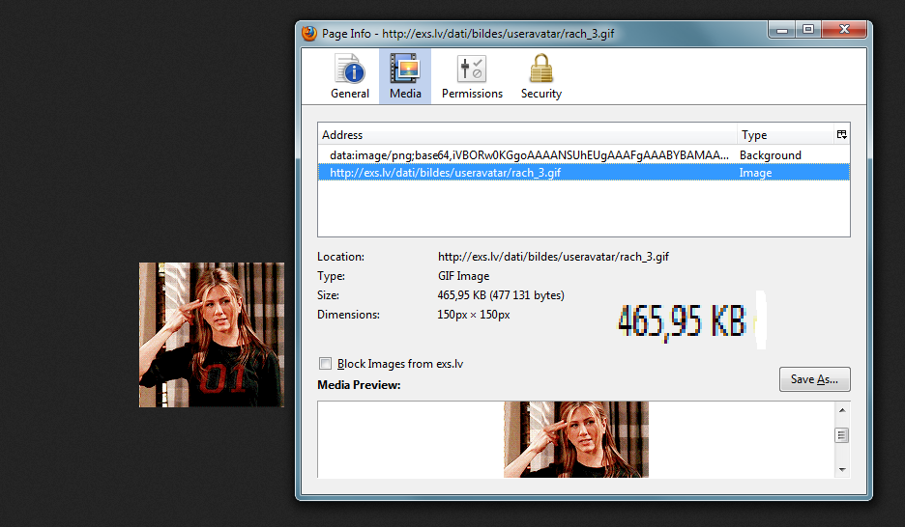Click the Media Preview scroll up arrow

coord(842,409)
